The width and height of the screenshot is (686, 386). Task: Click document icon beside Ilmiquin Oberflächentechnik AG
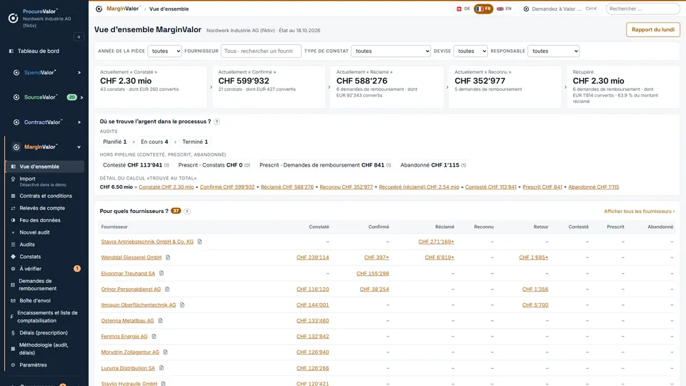[x=182, y=305]
